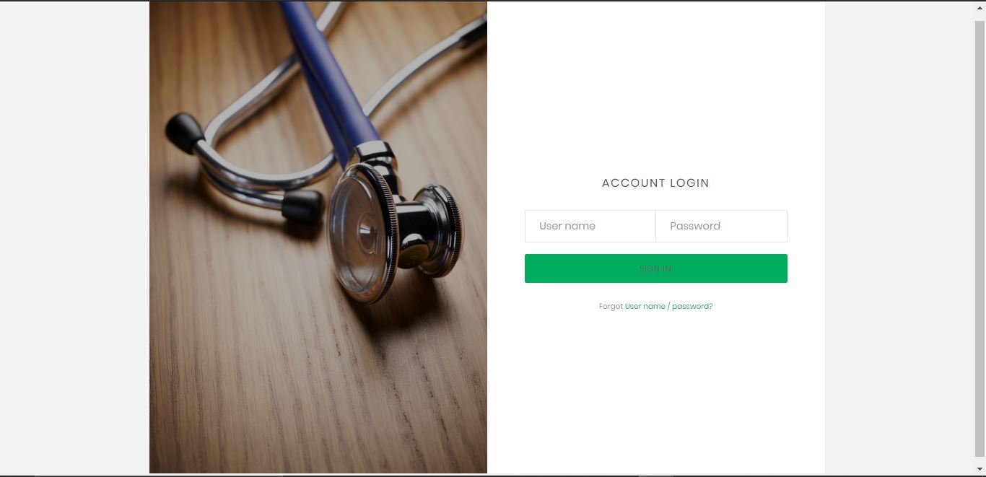The height and width of the screenshot is (477, 986).
Task: Open the Forgot User name / password link
Action: [668, 306]
